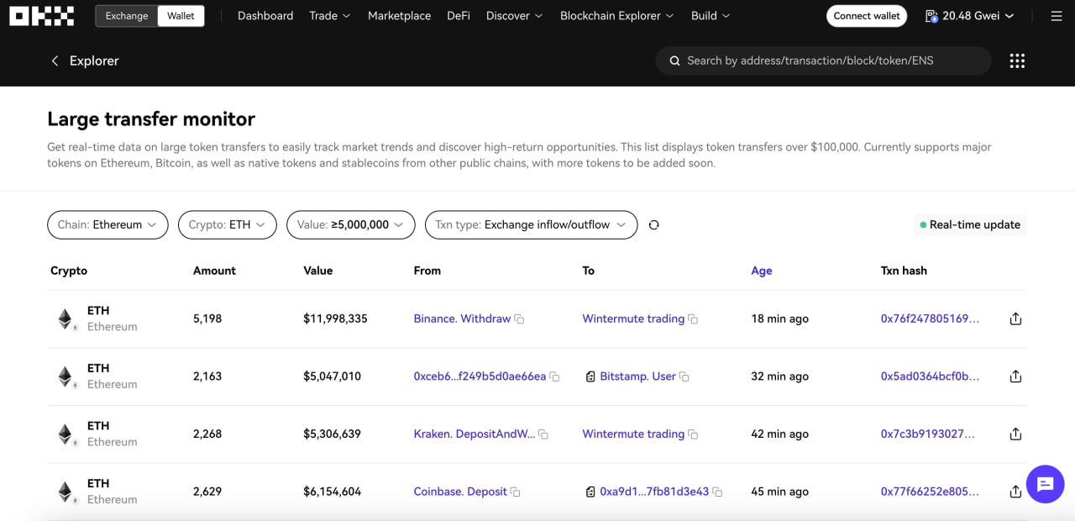The image size is (1075, 521).
Task: Click the Explorer title text
Action: point(94,61)
